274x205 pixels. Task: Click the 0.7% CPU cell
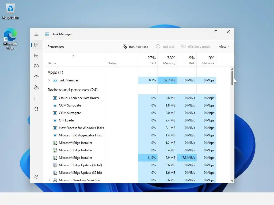click(x=148, y=80)
